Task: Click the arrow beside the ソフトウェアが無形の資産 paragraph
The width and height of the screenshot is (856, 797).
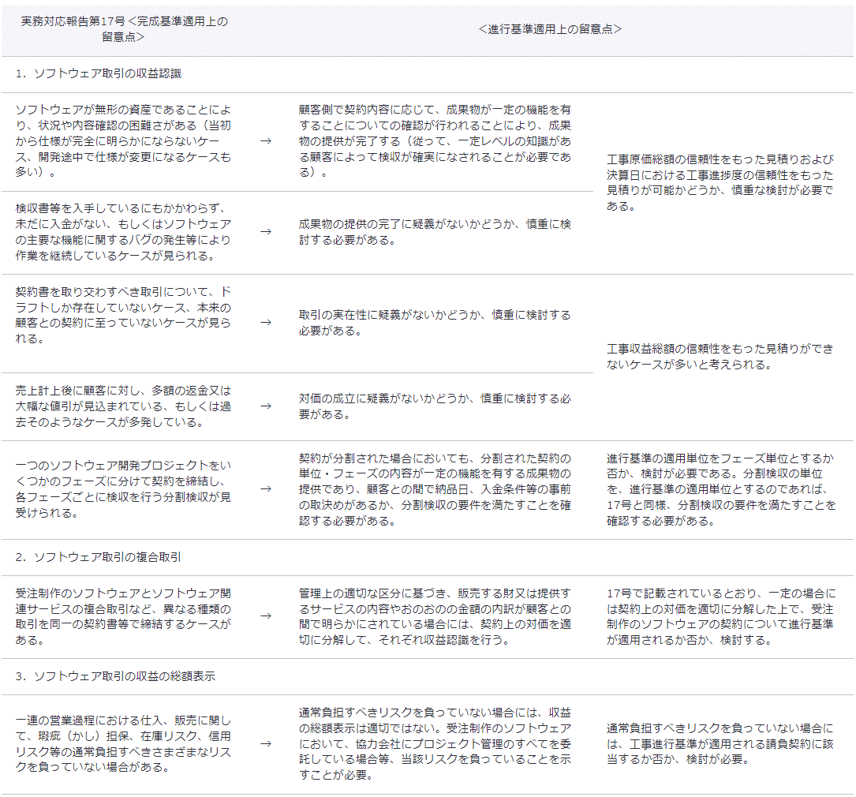Action: coord(266,140)
